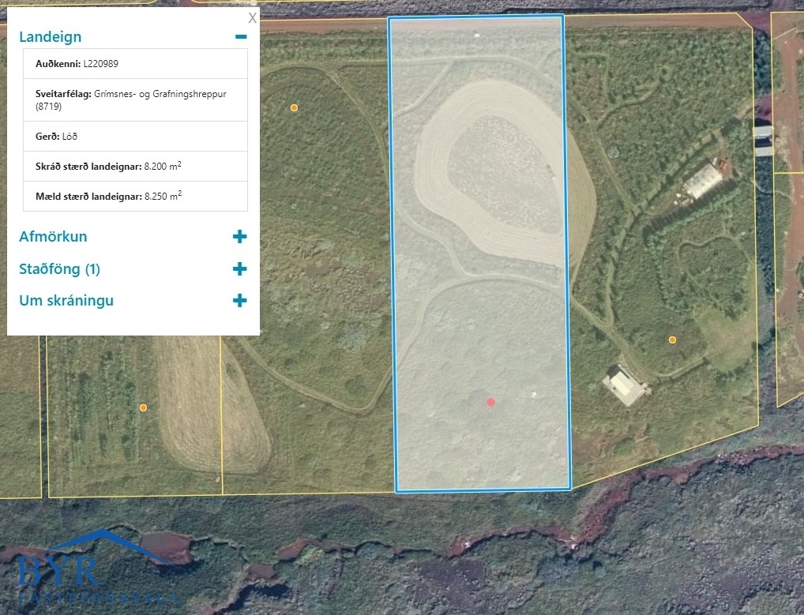Close the Landeign info panel with the X

click(252, 18)
